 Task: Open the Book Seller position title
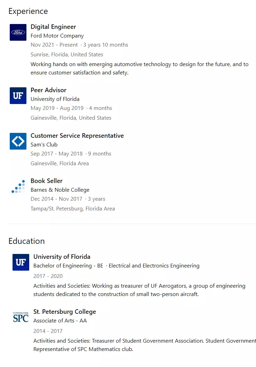(x=47, y=181)
